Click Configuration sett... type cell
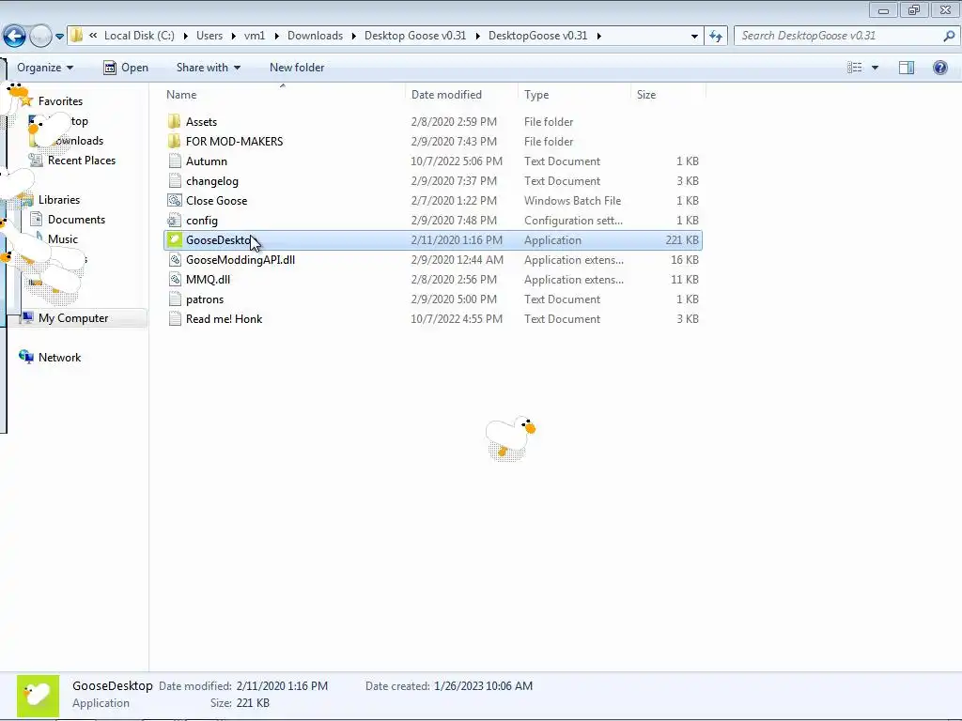The width and height of the screenshot is (962, 721). point(573,220)
